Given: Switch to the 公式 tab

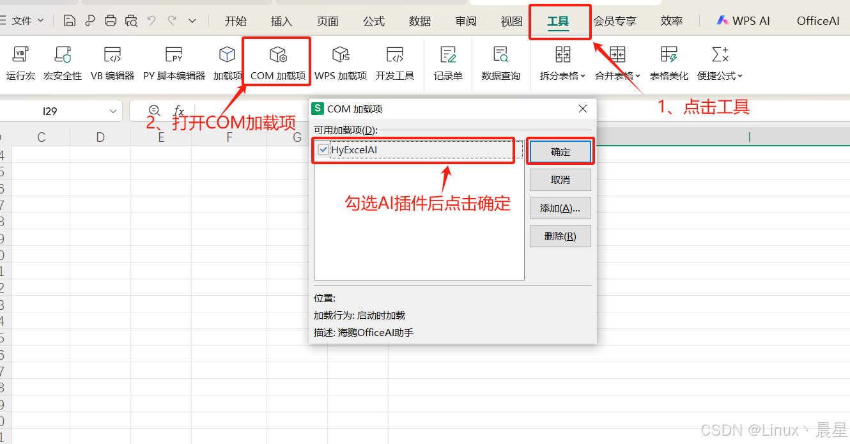Looking at the screenshot, I should point(374,21).
